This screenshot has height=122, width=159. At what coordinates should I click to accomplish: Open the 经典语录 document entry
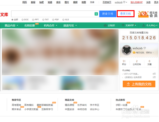(133, 77)
